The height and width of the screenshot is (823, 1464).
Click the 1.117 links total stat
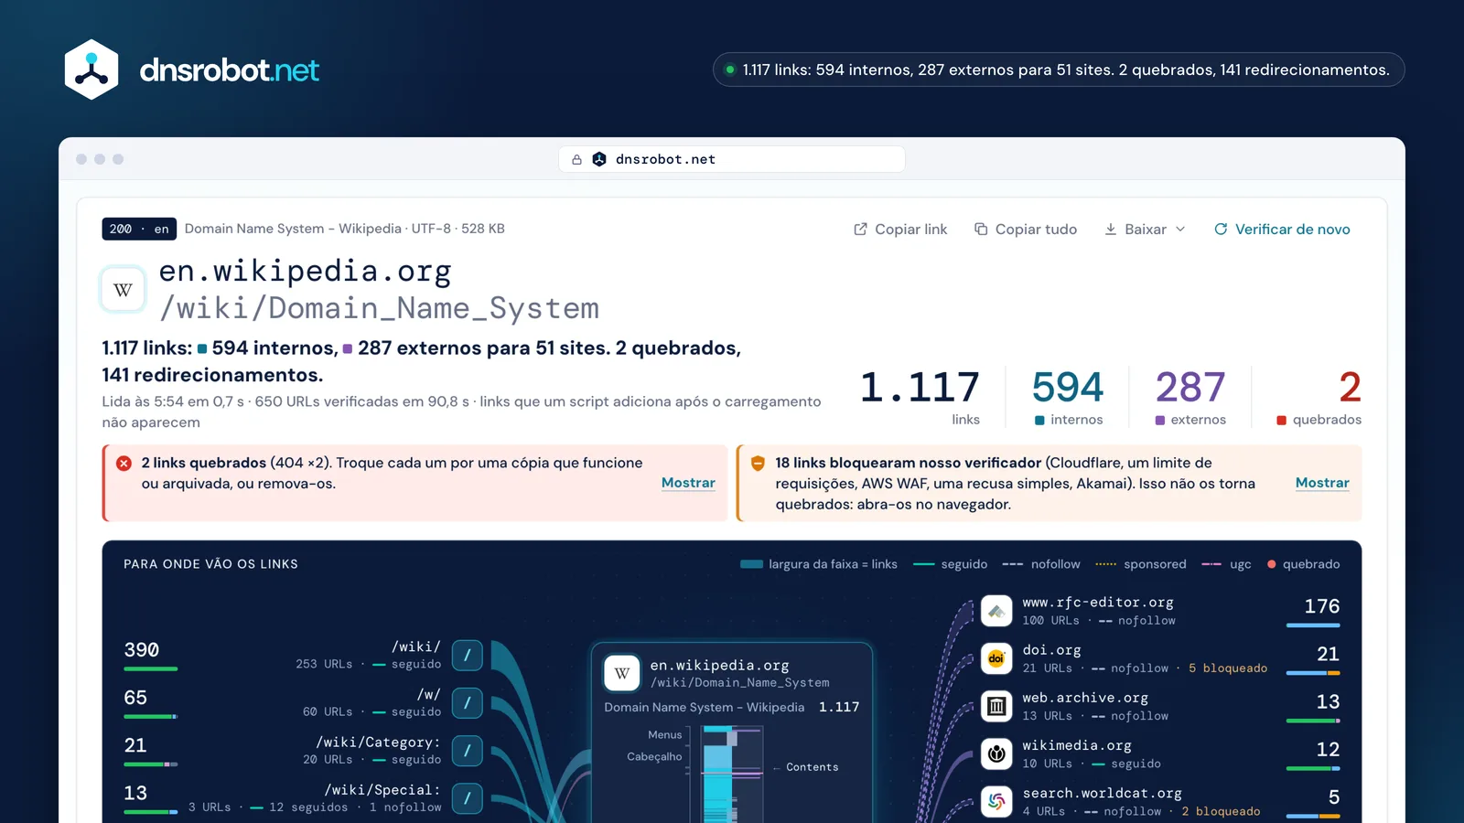(x=920, y=397)
